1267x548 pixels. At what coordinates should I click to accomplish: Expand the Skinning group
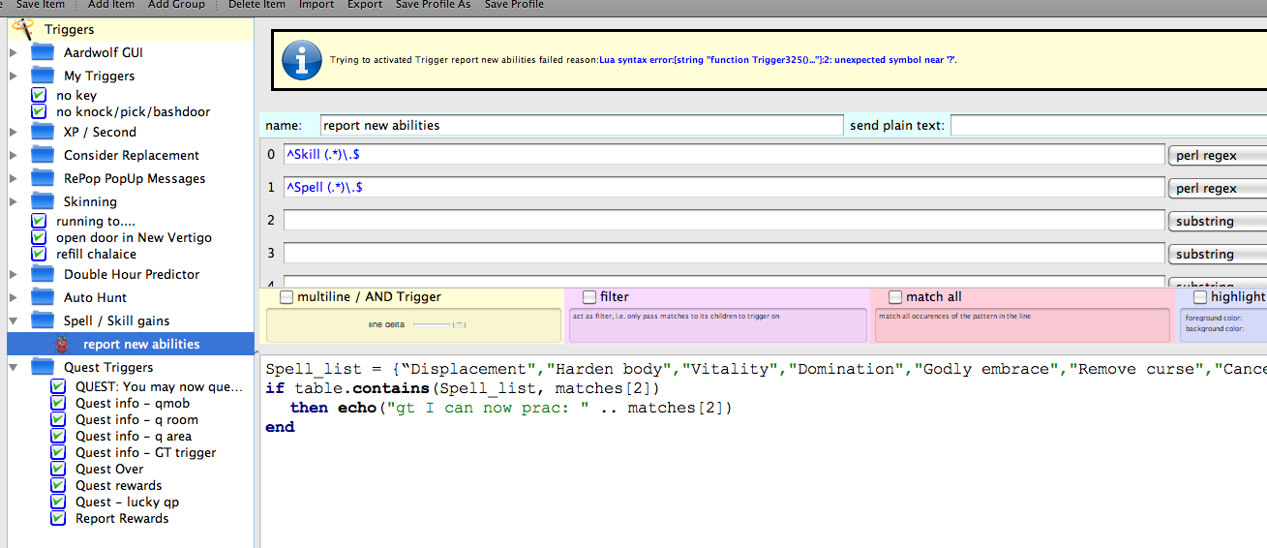coord(13,201)
